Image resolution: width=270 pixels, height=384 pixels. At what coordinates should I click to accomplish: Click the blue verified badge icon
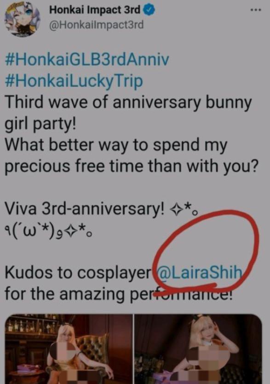pyautogui.click(x=149, y=11)
